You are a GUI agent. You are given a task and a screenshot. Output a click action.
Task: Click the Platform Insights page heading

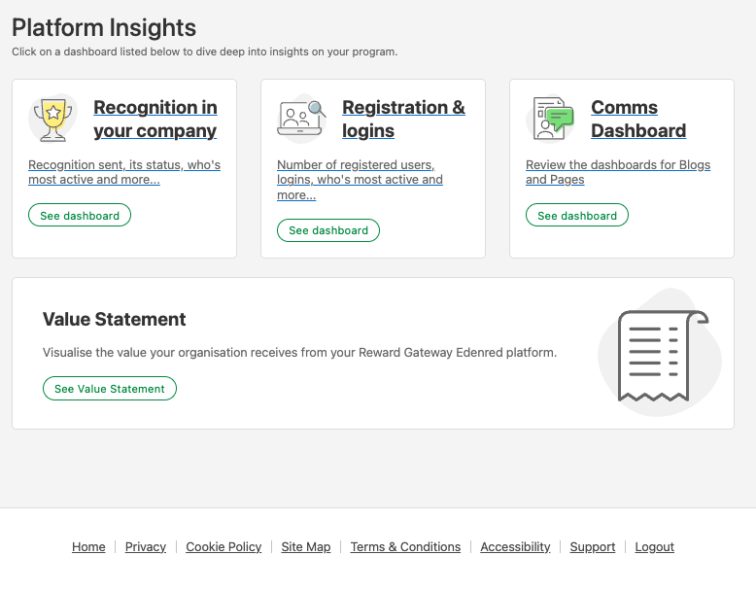pos(104,27)
